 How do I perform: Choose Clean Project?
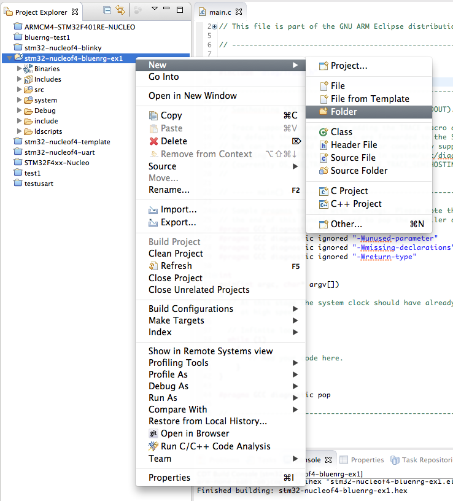(x=220, y=254)
